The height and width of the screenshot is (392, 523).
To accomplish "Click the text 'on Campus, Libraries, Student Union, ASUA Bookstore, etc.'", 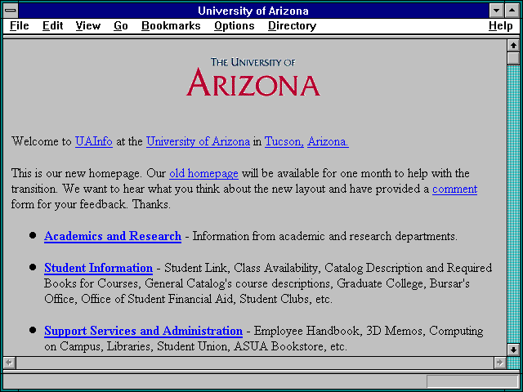I will 195,346.
